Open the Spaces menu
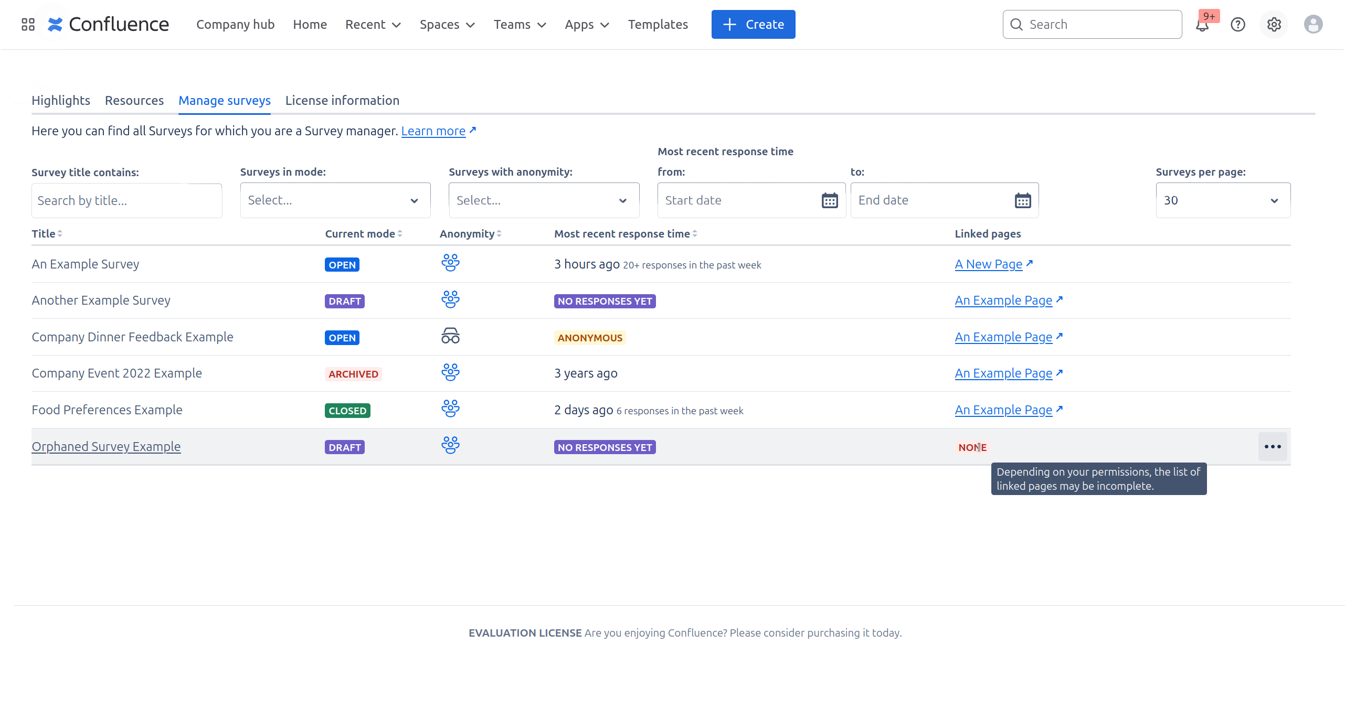 pos(447,25)
